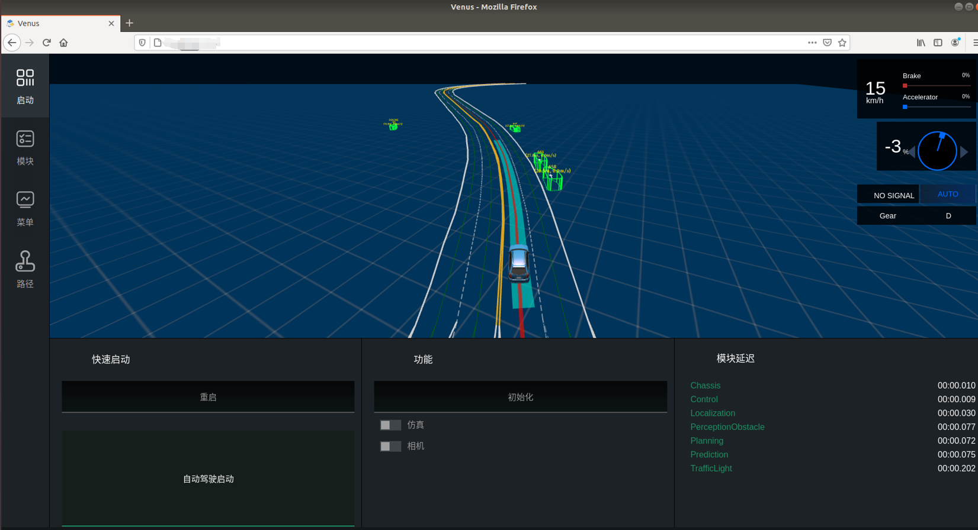Select the 菜单 menu sidebar icon
978x530 pixels.
coord(25,208)
